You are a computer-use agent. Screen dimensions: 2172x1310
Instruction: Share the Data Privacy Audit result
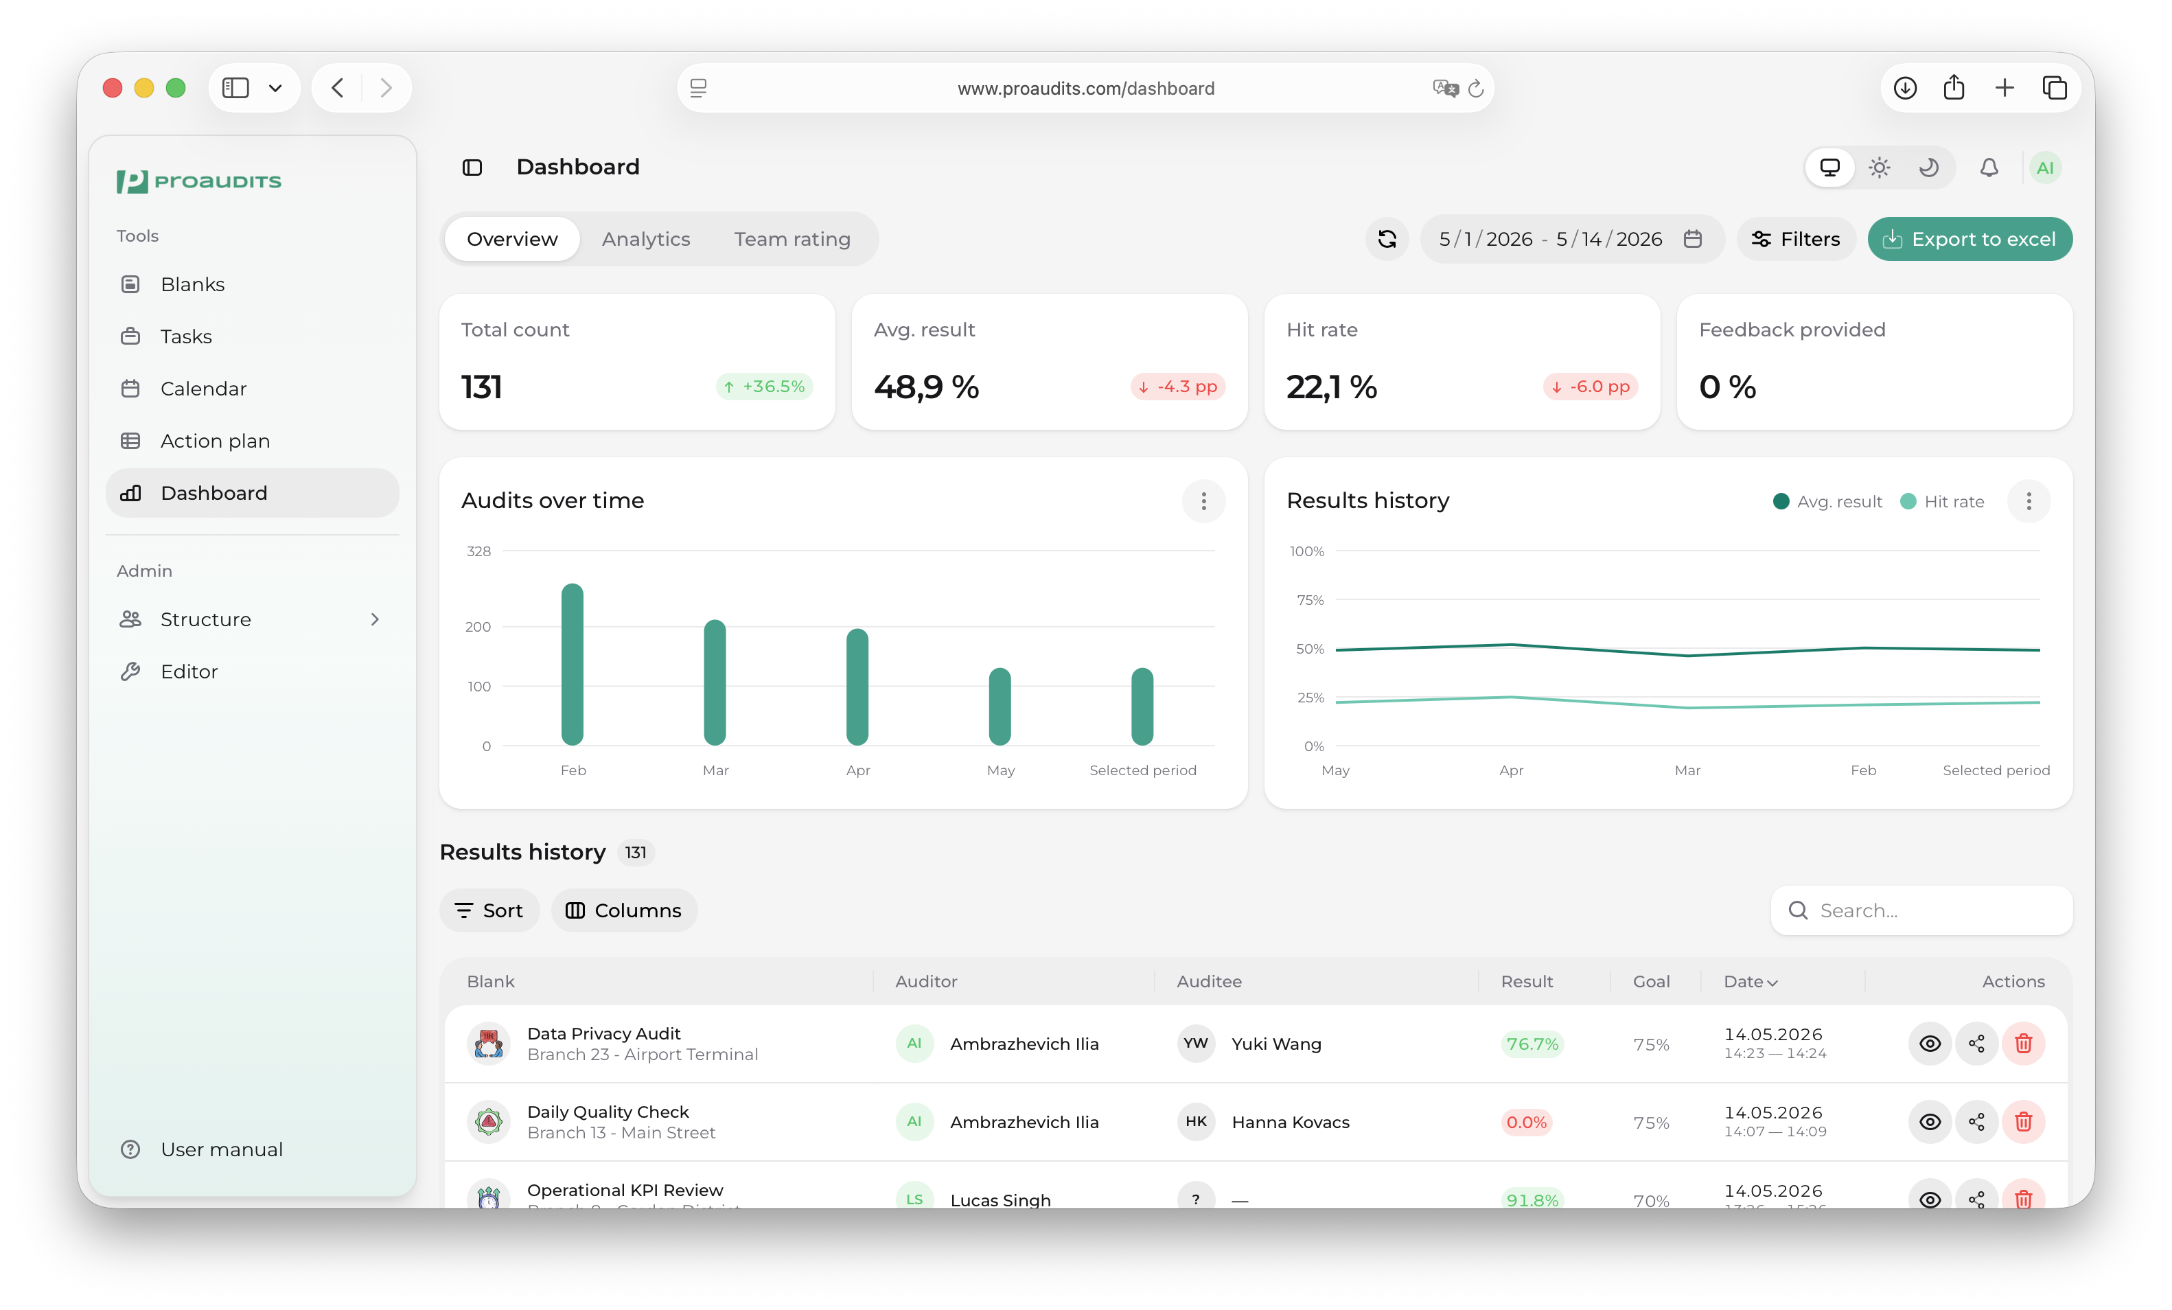(x=1976, y=1044)
